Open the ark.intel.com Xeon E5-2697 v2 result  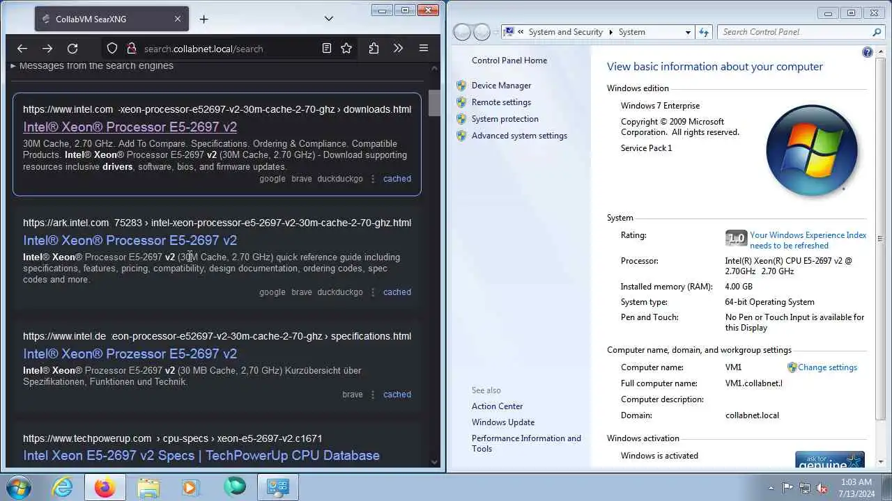[x=130, y=240]
